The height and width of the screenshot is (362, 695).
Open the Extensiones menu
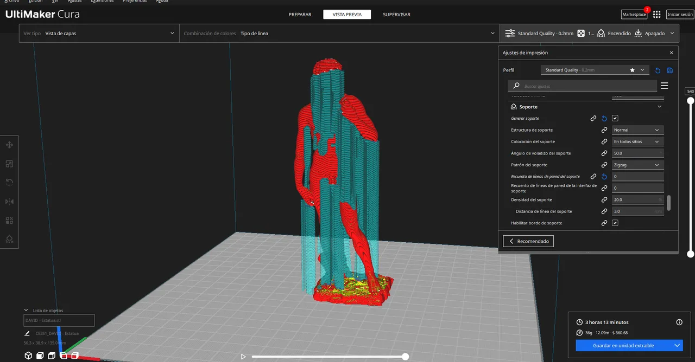102,1
